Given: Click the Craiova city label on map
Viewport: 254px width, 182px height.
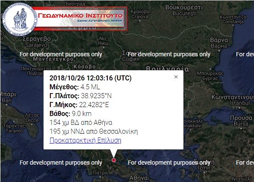Looking at the screenshot, I should pyautogui.click(x=140, y=17).
